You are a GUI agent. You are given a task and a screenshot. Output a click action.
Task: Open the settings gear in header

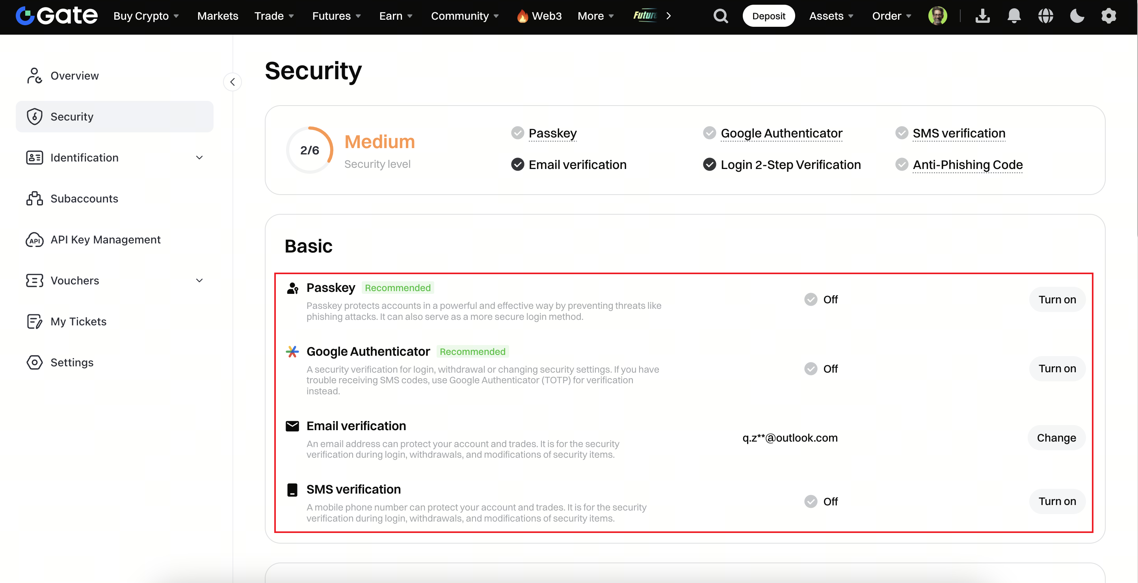pyautogui.click(x=1108, y=16)
